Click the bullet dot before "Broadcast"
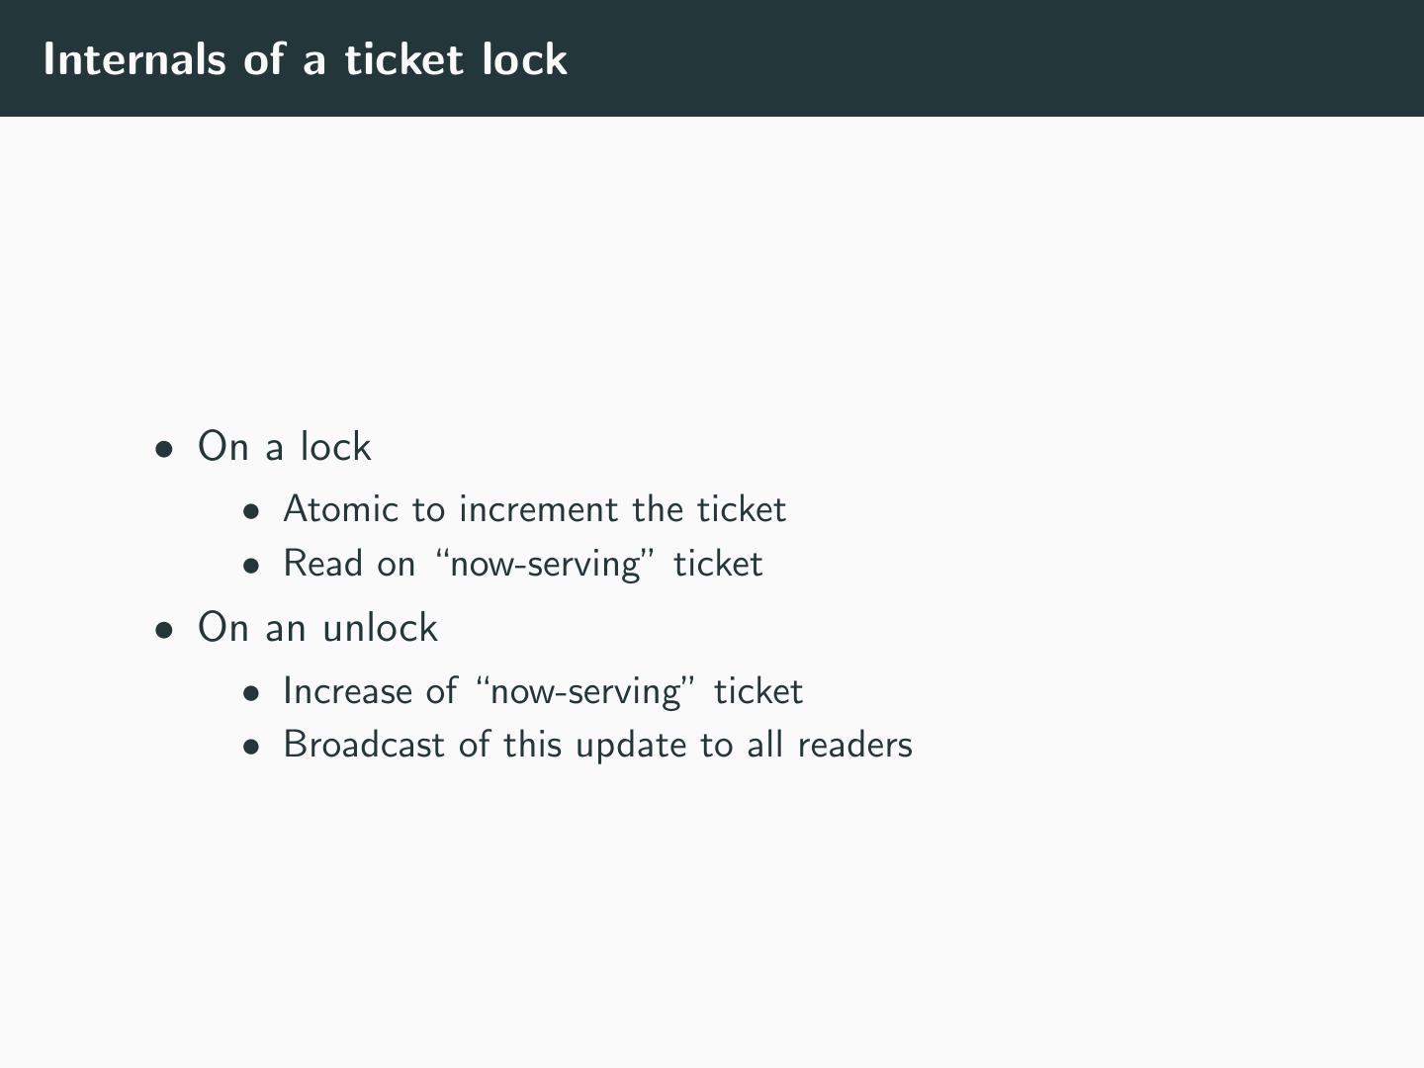This screenshot has height=1068, width=1424. pos(253,748)
